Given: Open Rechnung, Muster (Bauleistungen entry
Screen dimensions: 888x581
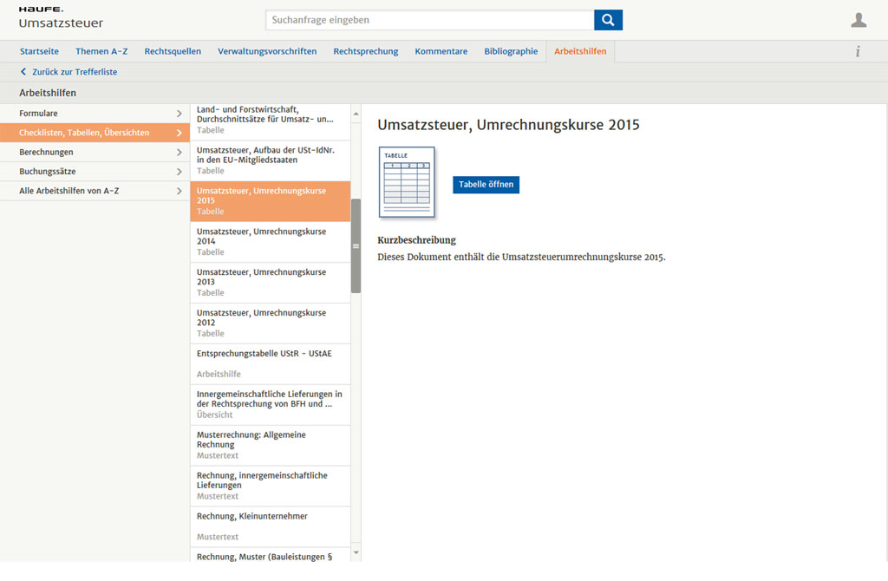Looking at the screenshot, I should [271, 556].
